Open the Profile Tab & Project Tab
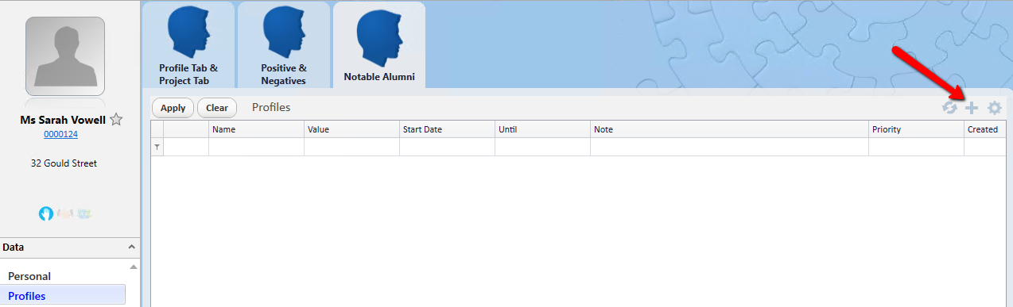This screenshot has width=1013, height=307. (x=188, y=45)
